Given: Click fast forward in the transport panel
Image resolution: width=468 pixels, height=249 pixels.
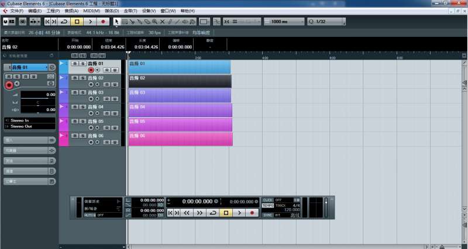Looking at the screenshot, I should tap(199, 213).
